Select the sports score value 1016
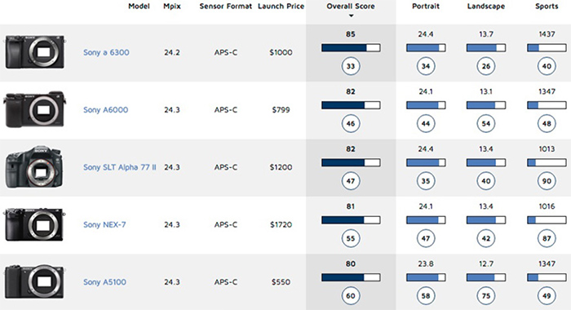571x310 pixels. tap(547, 206)
